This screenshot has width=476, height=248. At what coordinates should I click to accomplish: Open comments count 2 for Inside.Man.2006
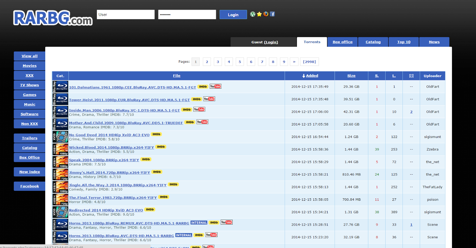click(x=411, y=112)
